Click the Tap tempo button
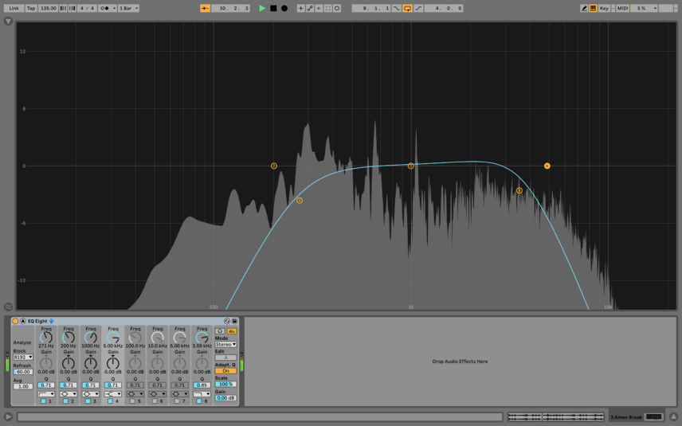 coord(31,8)
